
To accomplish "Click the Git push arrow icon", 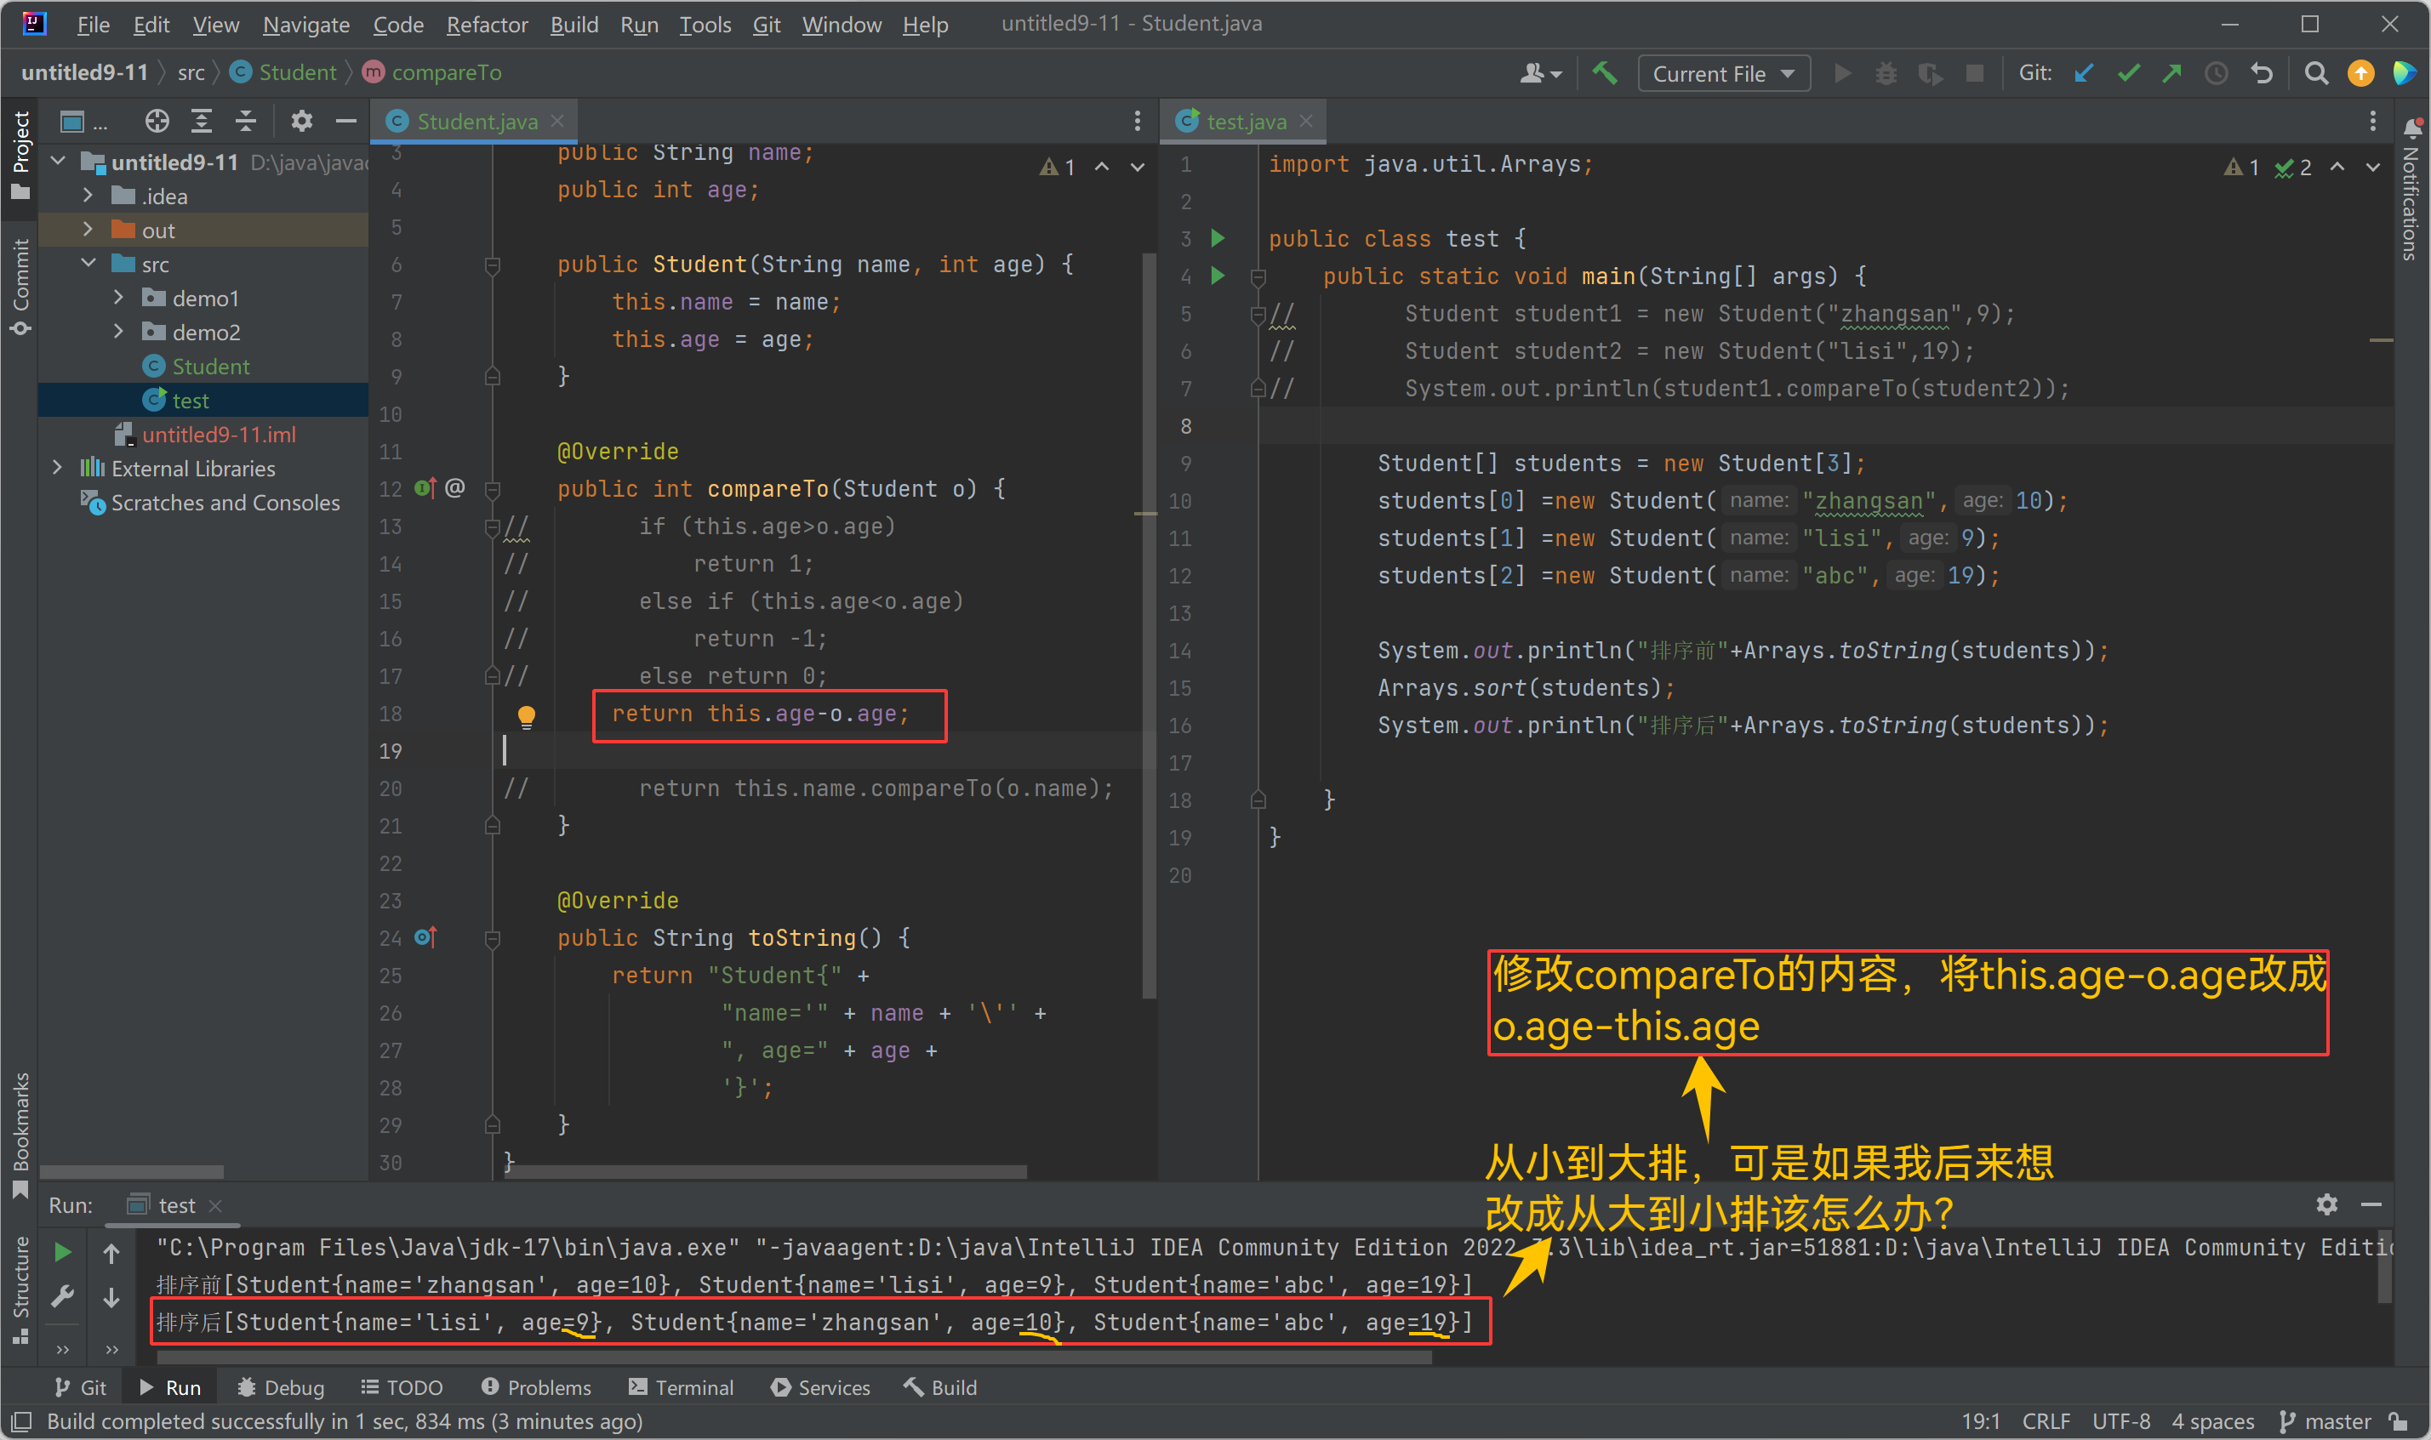I will coord(2171,73).
